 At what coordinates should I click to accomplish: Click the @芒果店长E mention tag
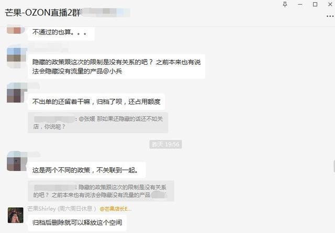click(115, 209)
